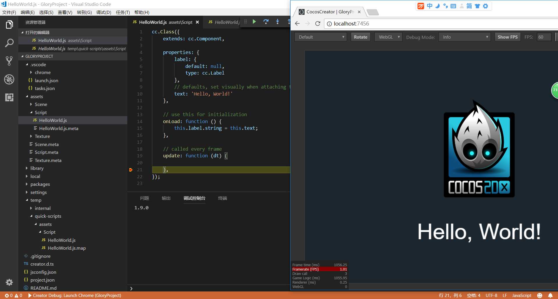
Task: Click the debug console input prompt
Action: pyautogui.click(x=209, y=288)
